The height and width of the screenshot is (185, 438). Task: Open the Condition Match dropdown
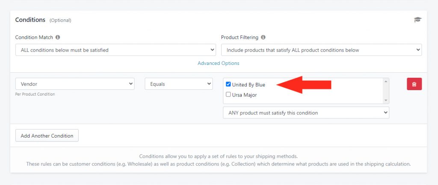(115, 50)
